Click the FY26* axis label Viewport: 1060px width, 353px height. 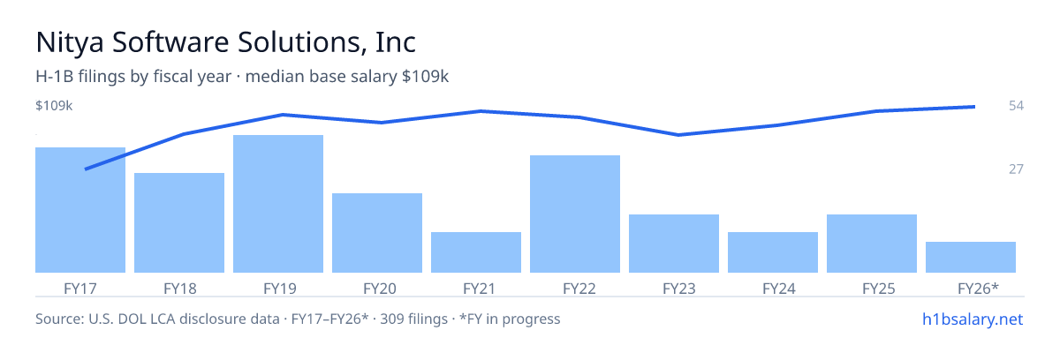(x=978, y=288)
